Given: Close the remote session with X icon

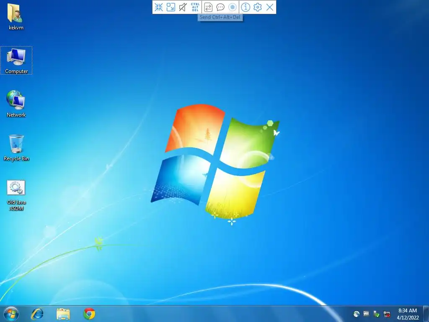Looking at the screenshot, I should (270, 7).
